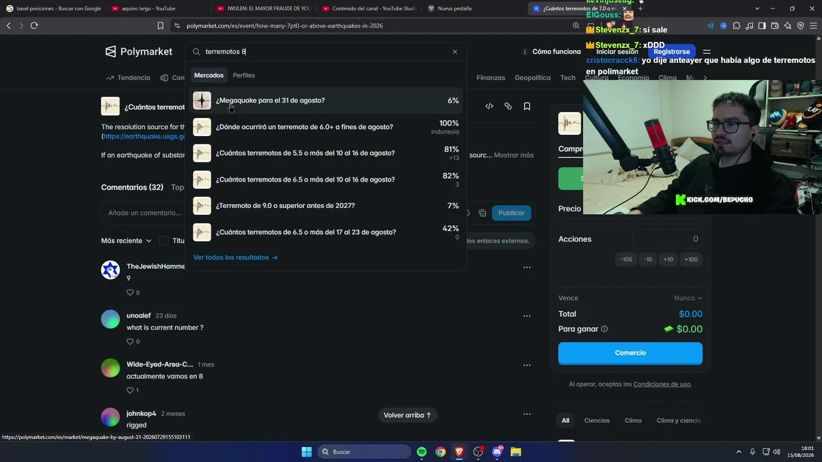Like unoalef's comment with the heart
Screen dimensions: 822x462
(x=130, y=341)
